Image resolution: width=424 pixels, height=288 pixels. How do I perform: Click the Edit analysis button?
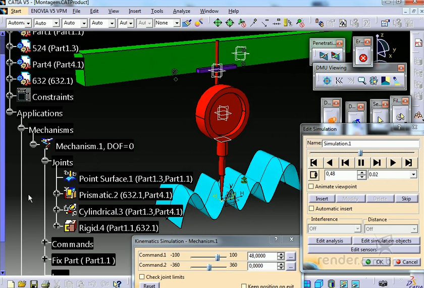330,241
